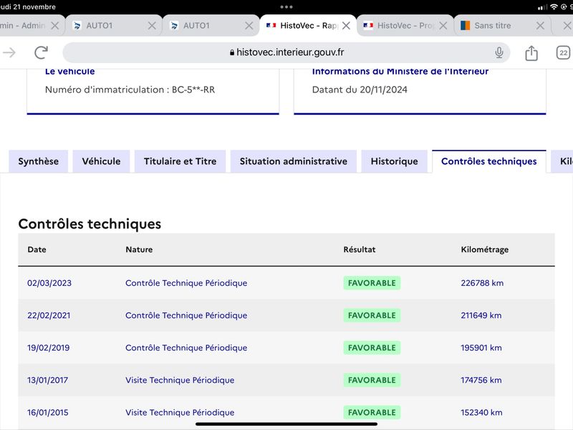Click FAVORABLE badge for 16/01/2015
This screenshot has width=573, height=430.
pos(372,413)
